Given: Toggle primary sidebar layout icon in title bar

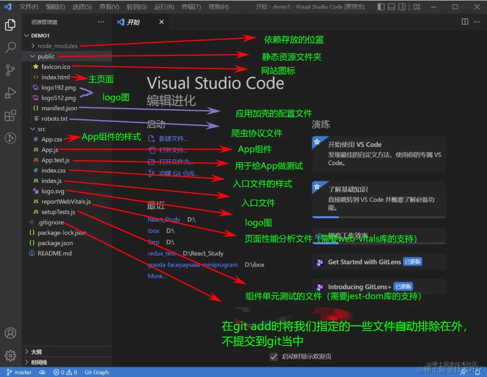Looking at the screenshot, I should [381, 7].
